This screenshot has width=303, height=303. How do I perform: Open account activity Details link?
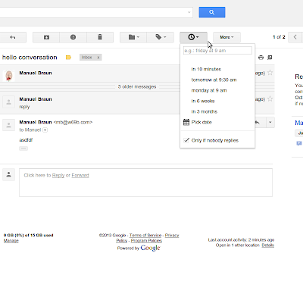(268, 245)
